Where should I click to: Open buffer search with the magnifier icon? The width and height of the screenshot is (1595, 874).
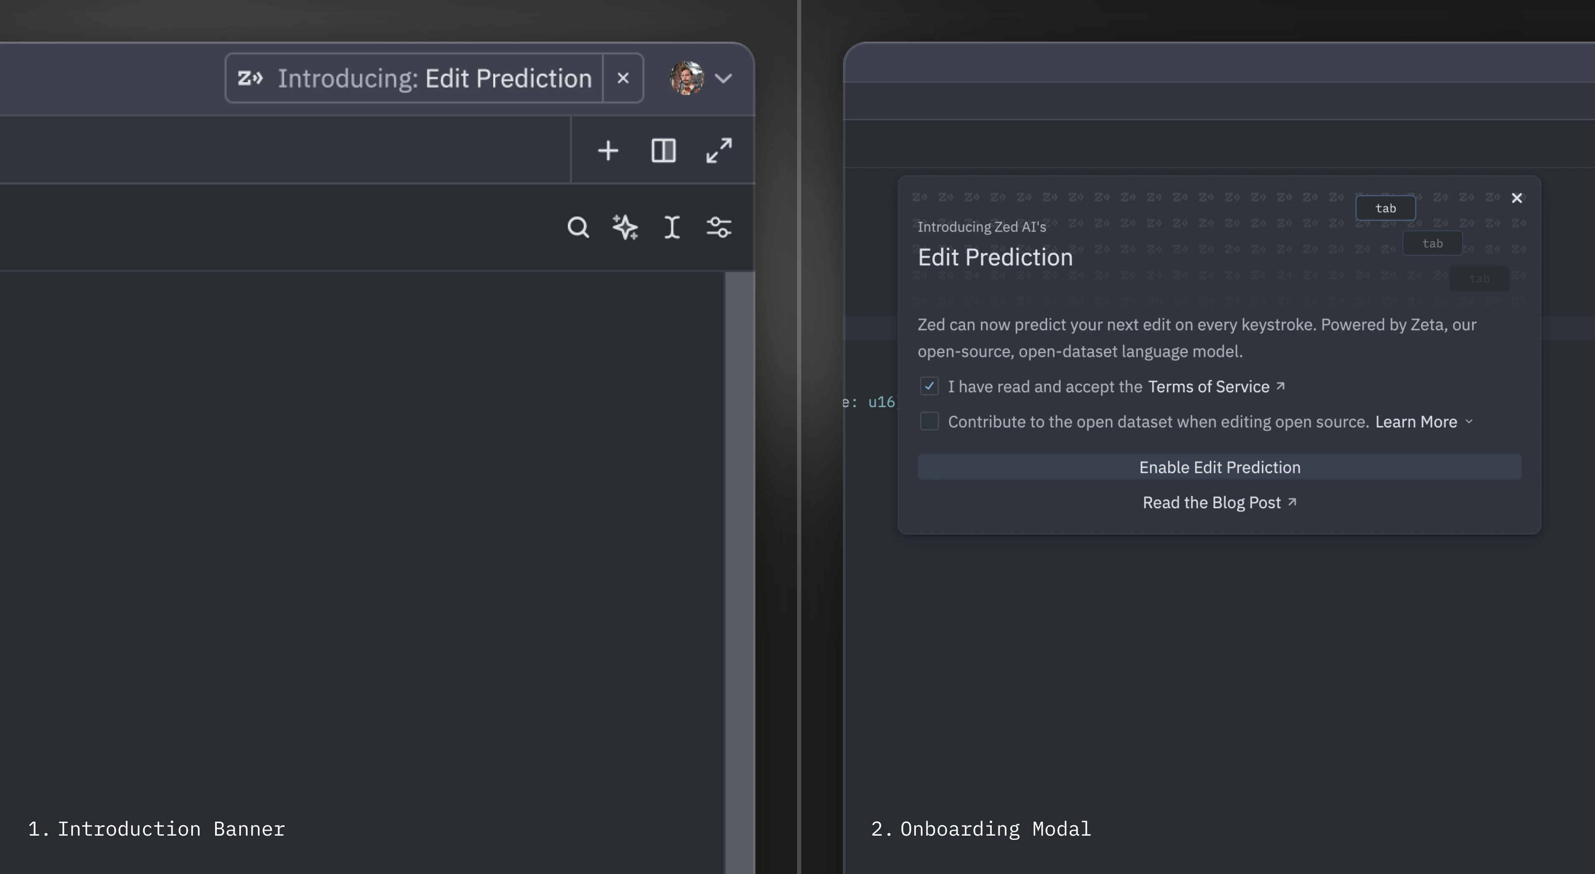(578, 227)
